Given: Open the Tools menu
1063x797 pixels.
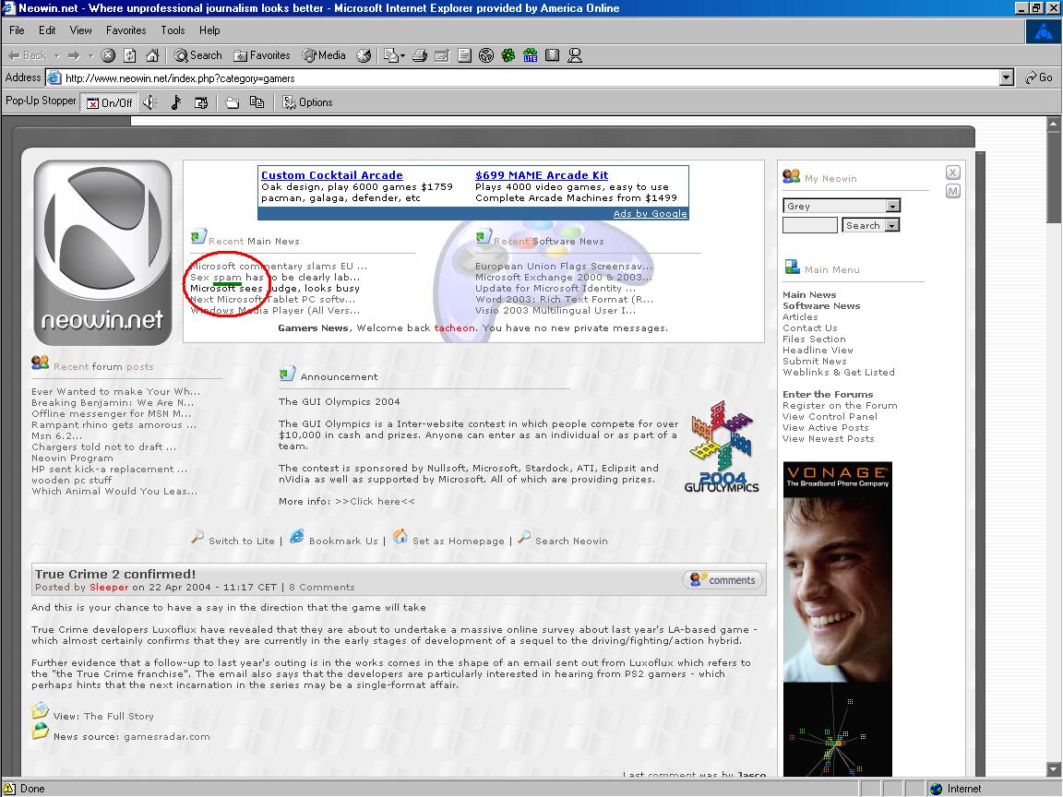Looking at the screenshot, I should pos(173,30).
